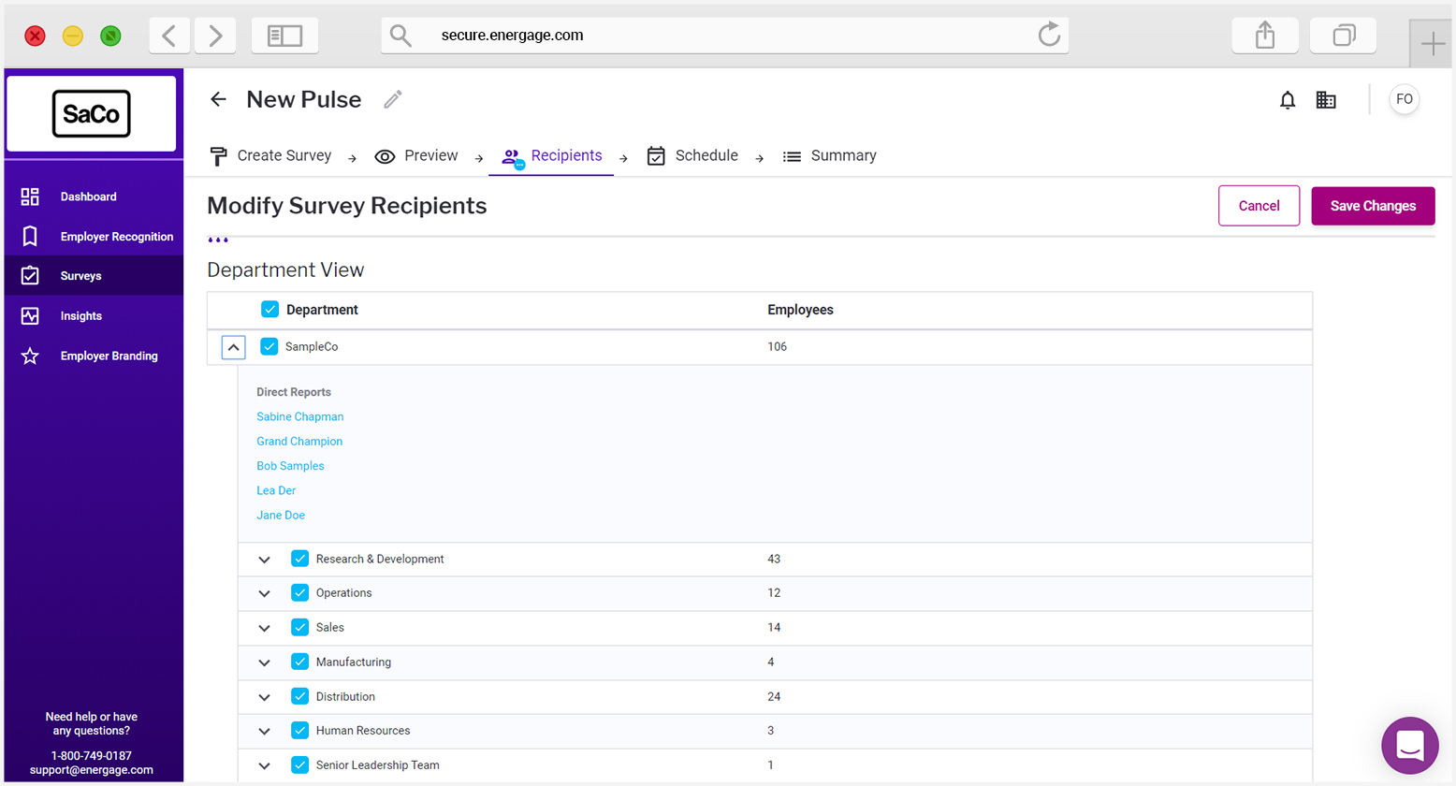Click the browser back button
The width and height of the screenshot is (1456, 786).
click(x=169, y=36)
